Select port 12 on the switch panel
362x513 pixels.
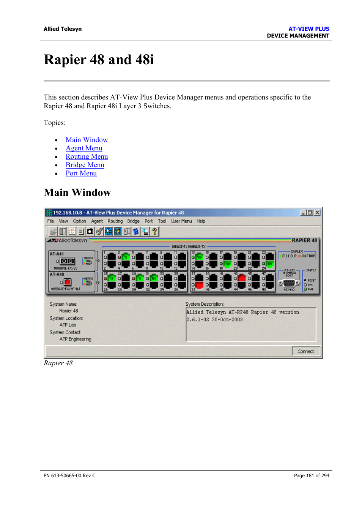click(182, 264)
